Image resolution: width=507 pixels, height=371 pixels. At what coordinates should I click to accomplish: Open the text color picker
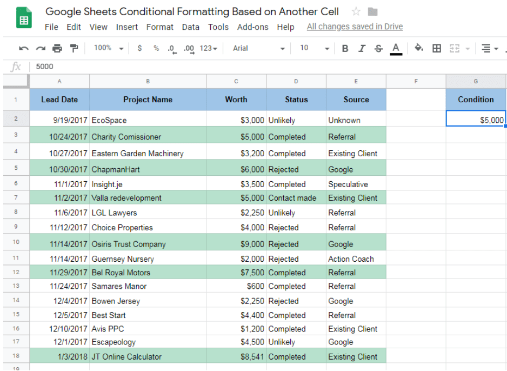[396, 49]
